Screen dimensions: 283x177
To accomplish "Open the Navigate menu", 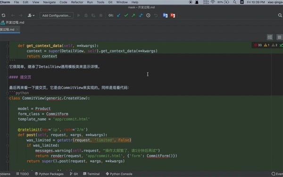I will point(49,2).
